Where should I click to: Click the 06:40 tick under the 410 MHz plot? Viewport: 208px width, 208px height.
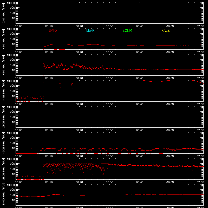(140, 52)
